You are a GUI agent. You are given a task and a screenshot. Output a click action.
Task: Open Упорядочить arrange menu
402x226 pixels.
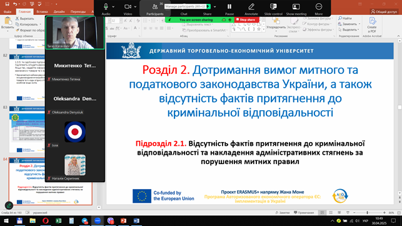(276, 24)
